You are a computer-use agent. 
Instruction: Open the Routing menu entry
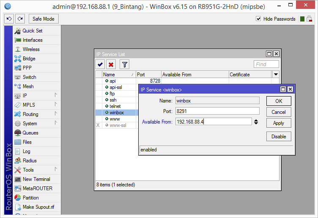(x=37, y=114)
